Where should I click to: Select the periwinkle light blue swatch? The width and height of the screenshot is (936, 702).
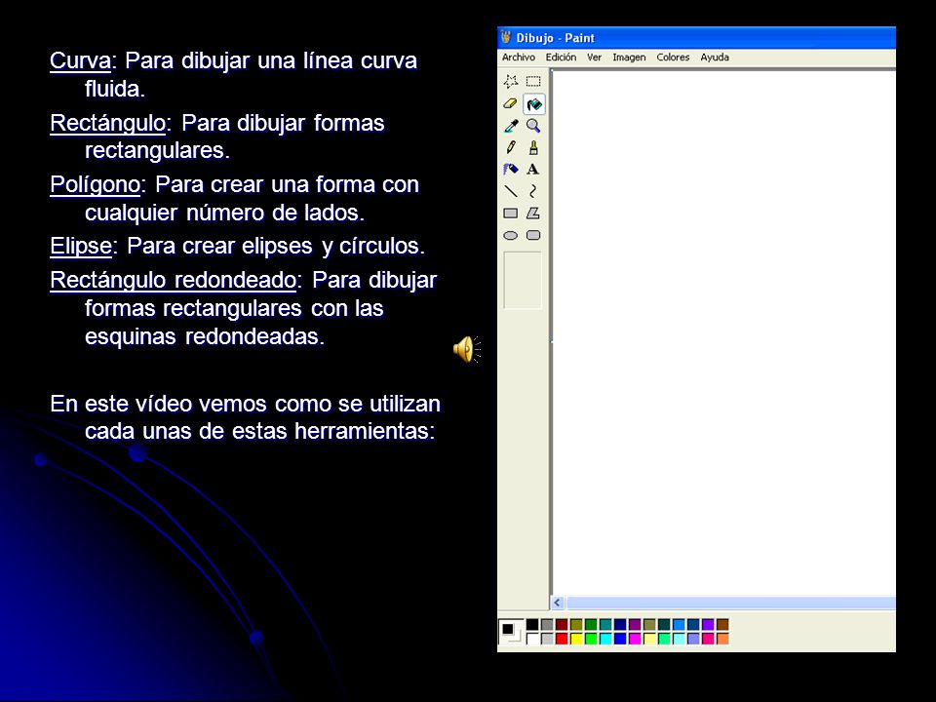click(x=693, y=639)
